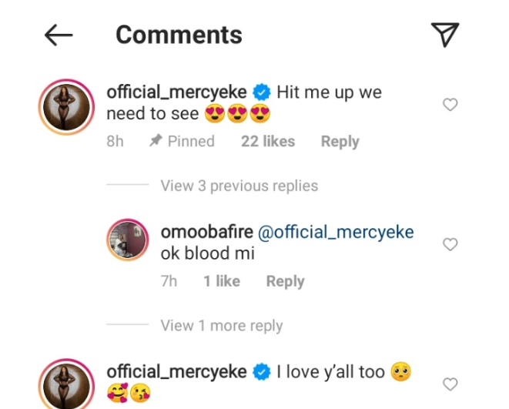View omoobafire's profile picture

coord(127,240)
